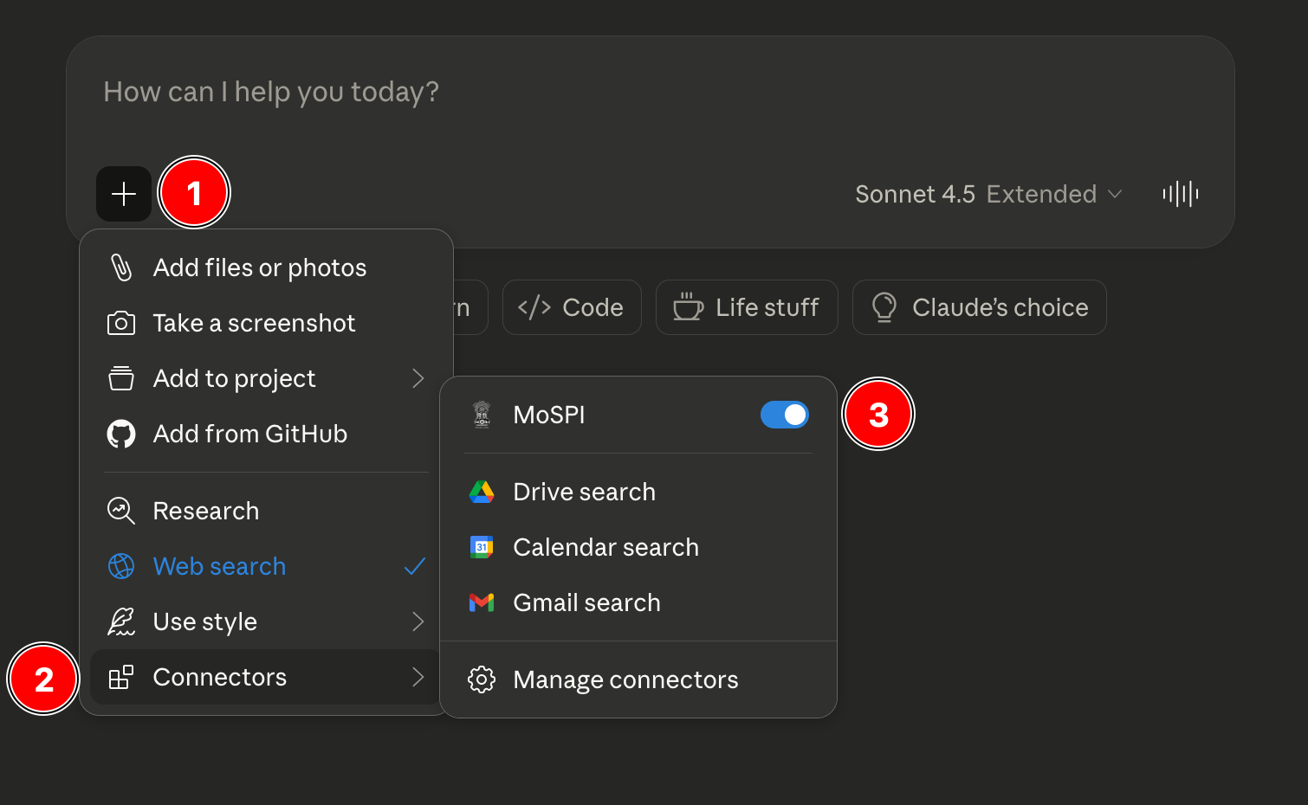Select the Life stuff chip
This screenshot has width=1308, height=805.
(x=747, y=308)
